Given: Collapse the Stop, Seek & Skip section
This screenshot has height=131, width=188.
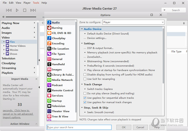Looking at the screenshot, I should click(x=82, y=107).
